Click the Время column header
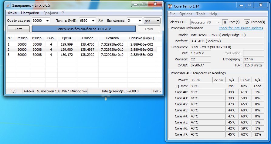 tap(67, 38)
